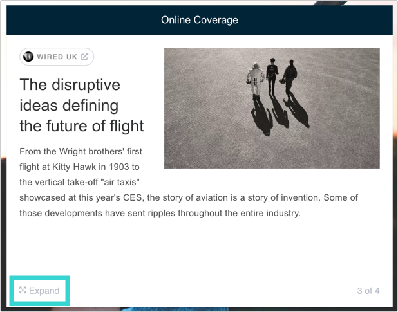Click the external link icon beside WIRED UK
398x312 pixels.
coord(85,56)
